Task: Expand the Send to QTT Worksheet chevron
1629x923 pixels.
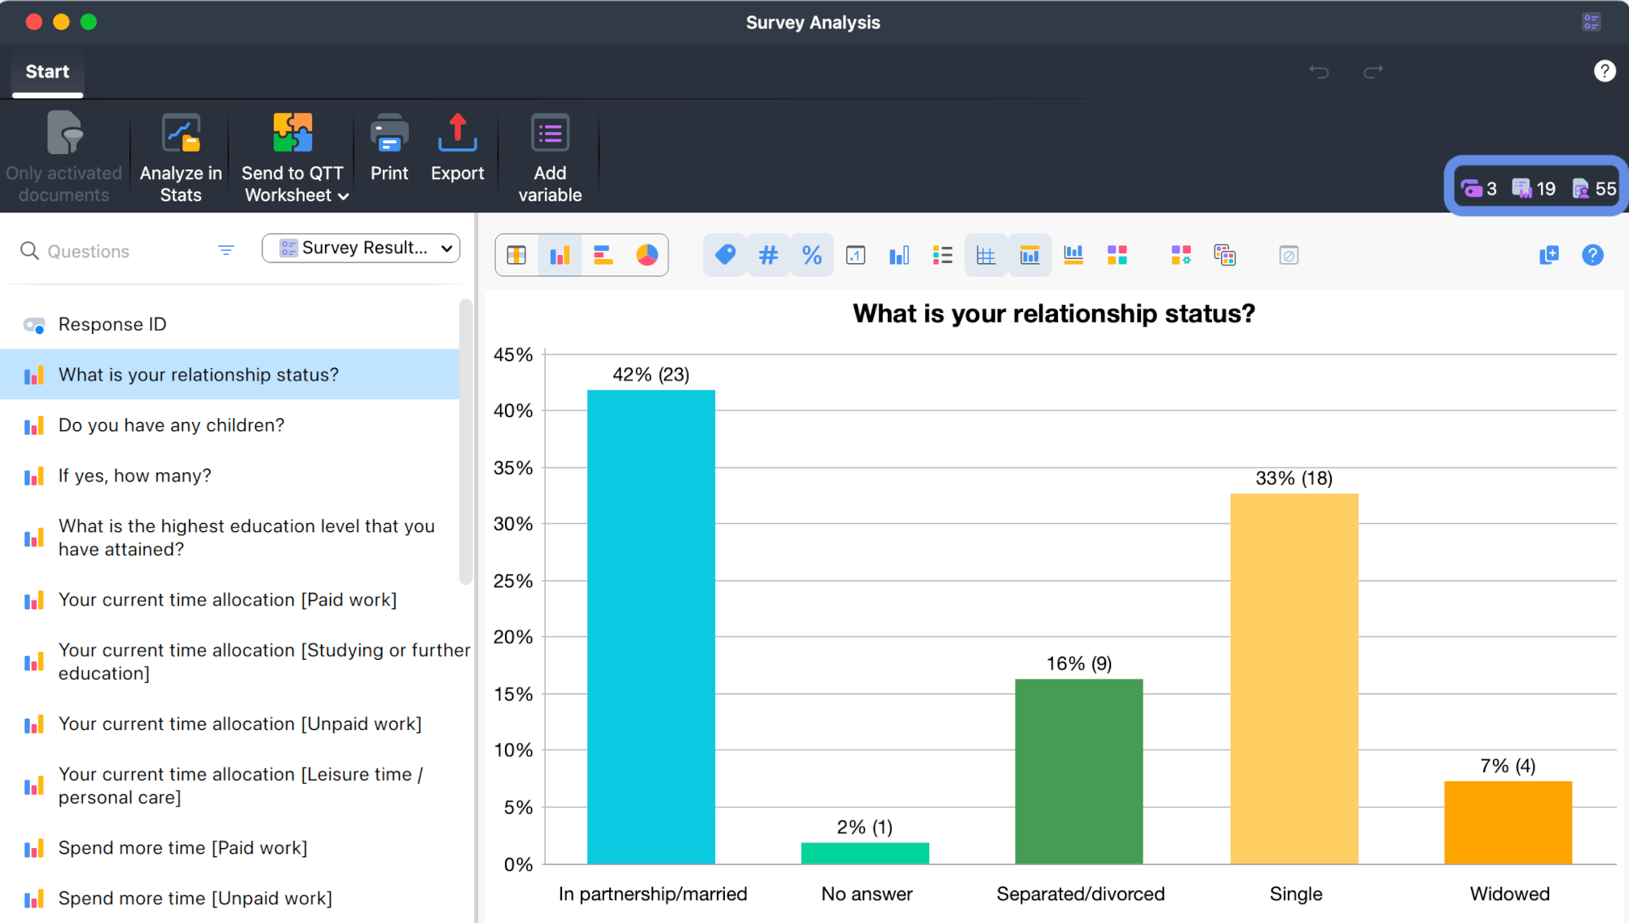Action: [x=343, y=196]
